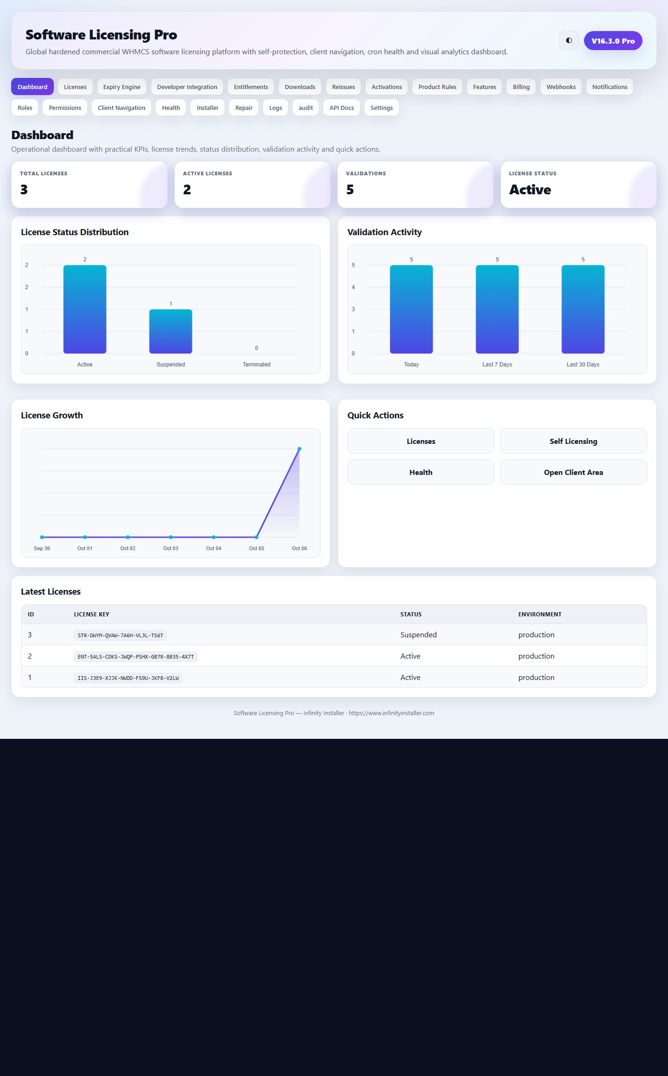Switch to the Dashboard tab

[32, 87]
